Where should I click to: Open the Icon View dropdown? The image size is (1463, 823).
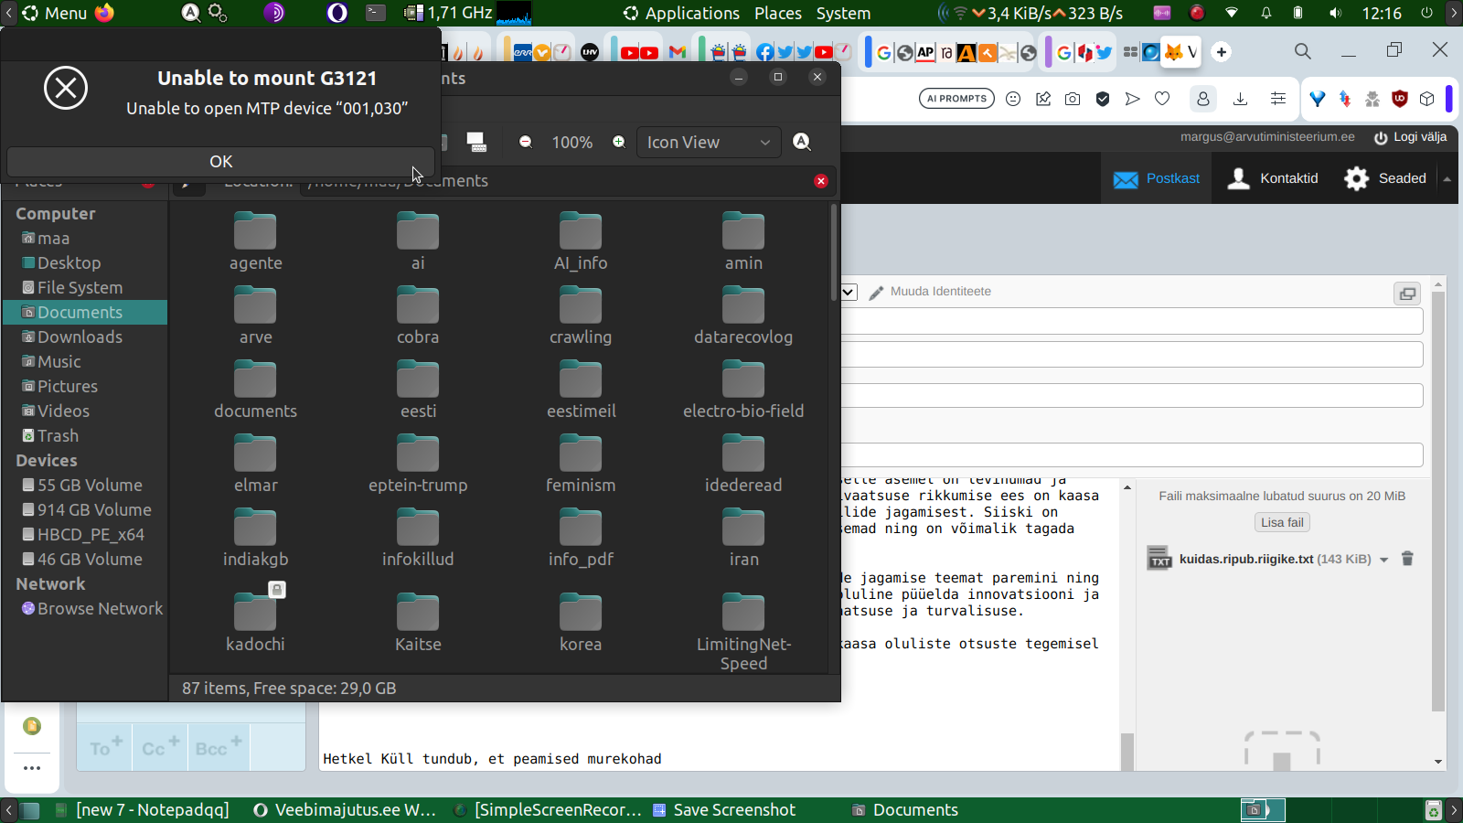click(x=709, y=142)
